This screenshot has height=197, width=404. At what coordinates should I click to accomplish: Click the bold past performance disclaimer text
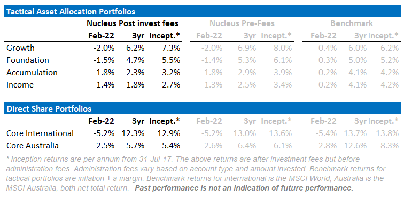244,188
